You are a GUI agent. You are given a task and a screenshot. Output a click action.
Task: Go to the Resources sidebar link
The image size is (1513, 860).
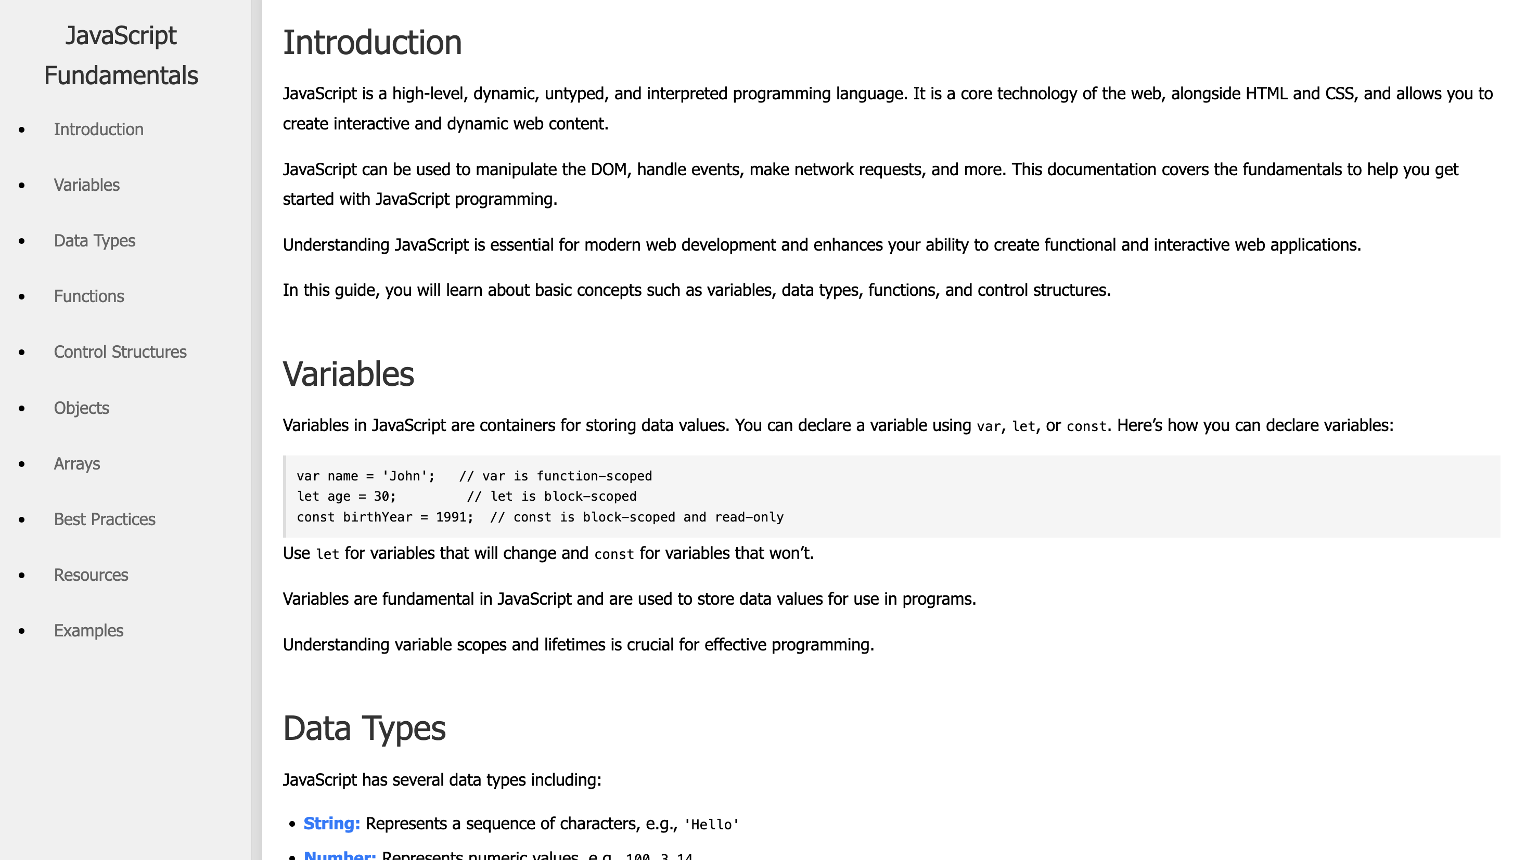pyautogui.click(x=91, y=574)
